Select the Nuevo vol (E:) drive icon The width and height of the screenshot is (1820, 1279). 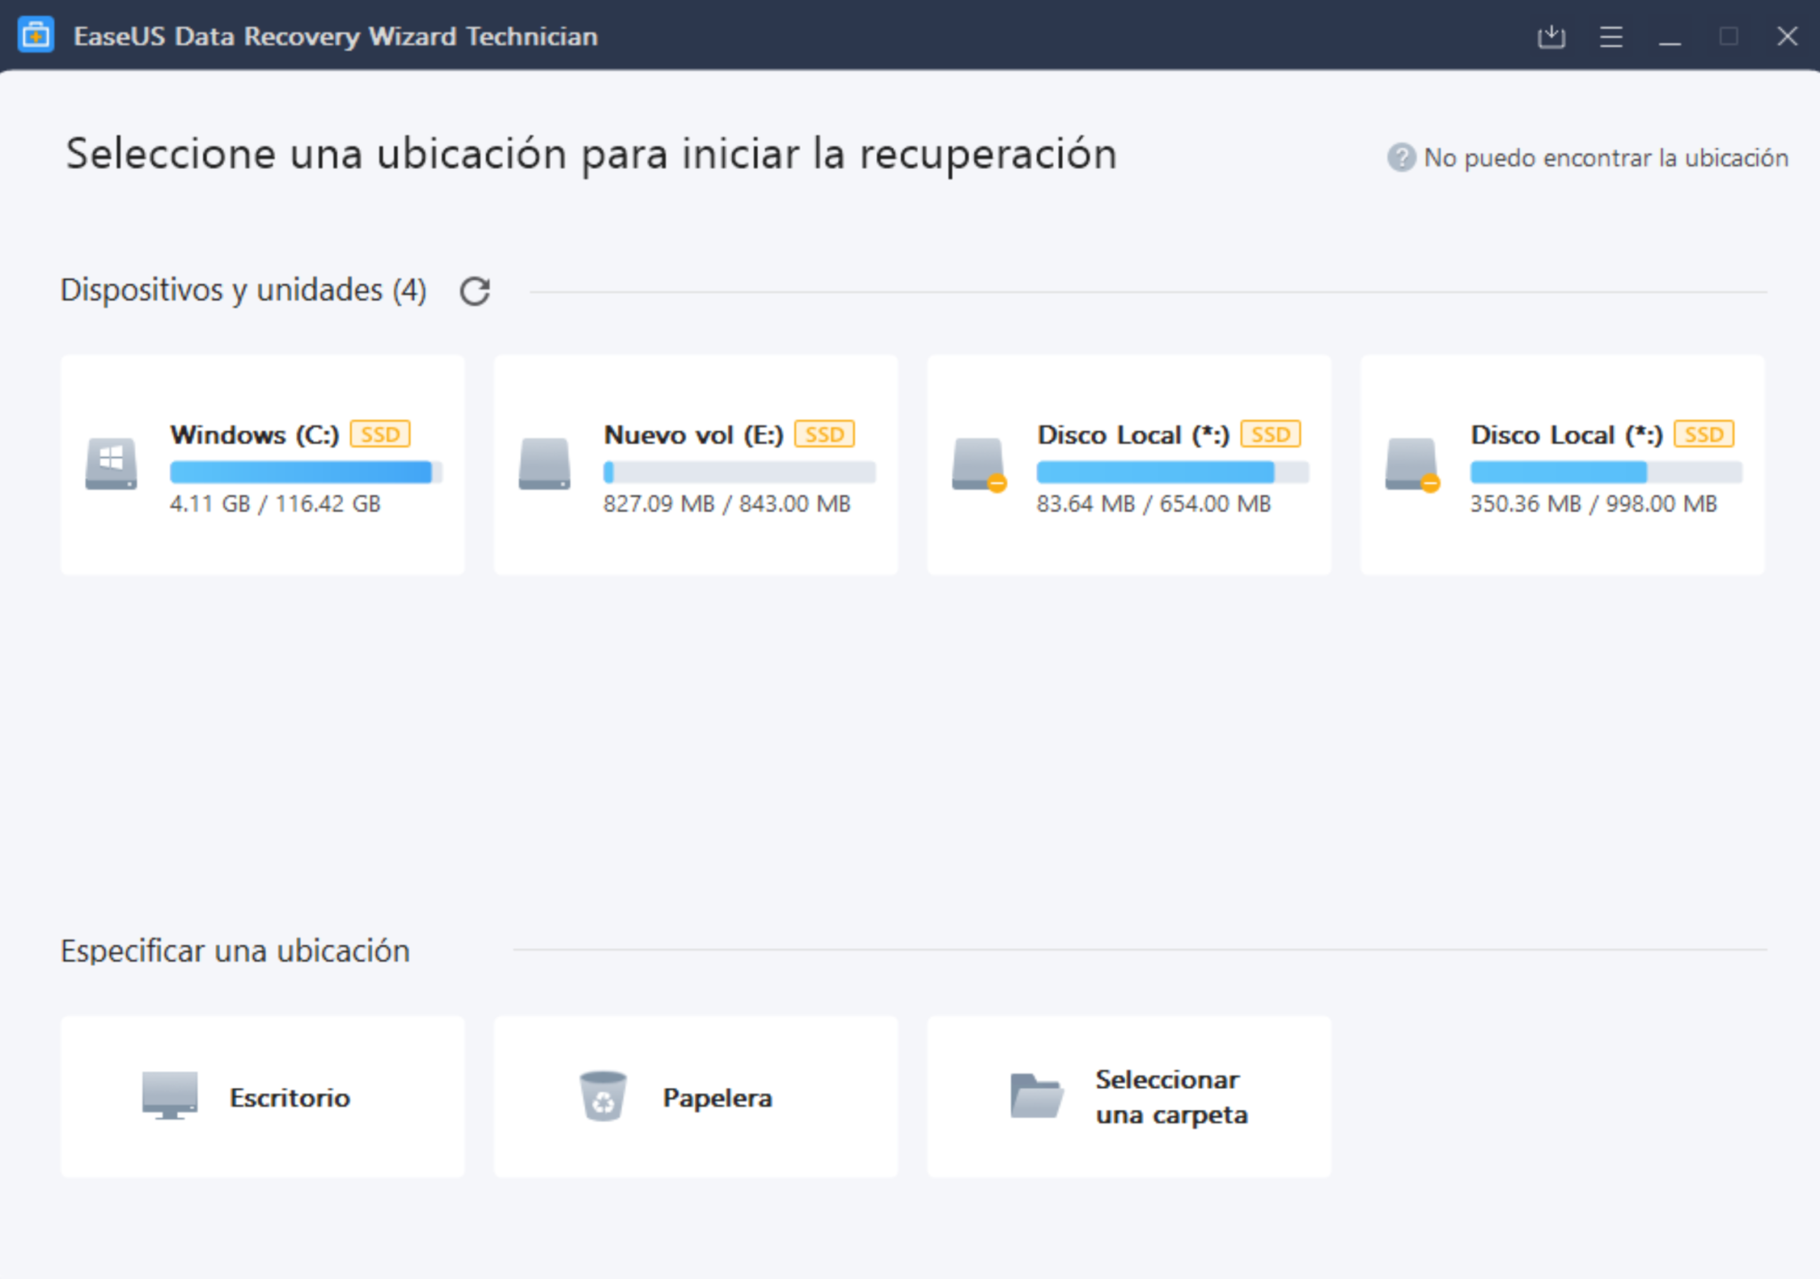(545, 463)
